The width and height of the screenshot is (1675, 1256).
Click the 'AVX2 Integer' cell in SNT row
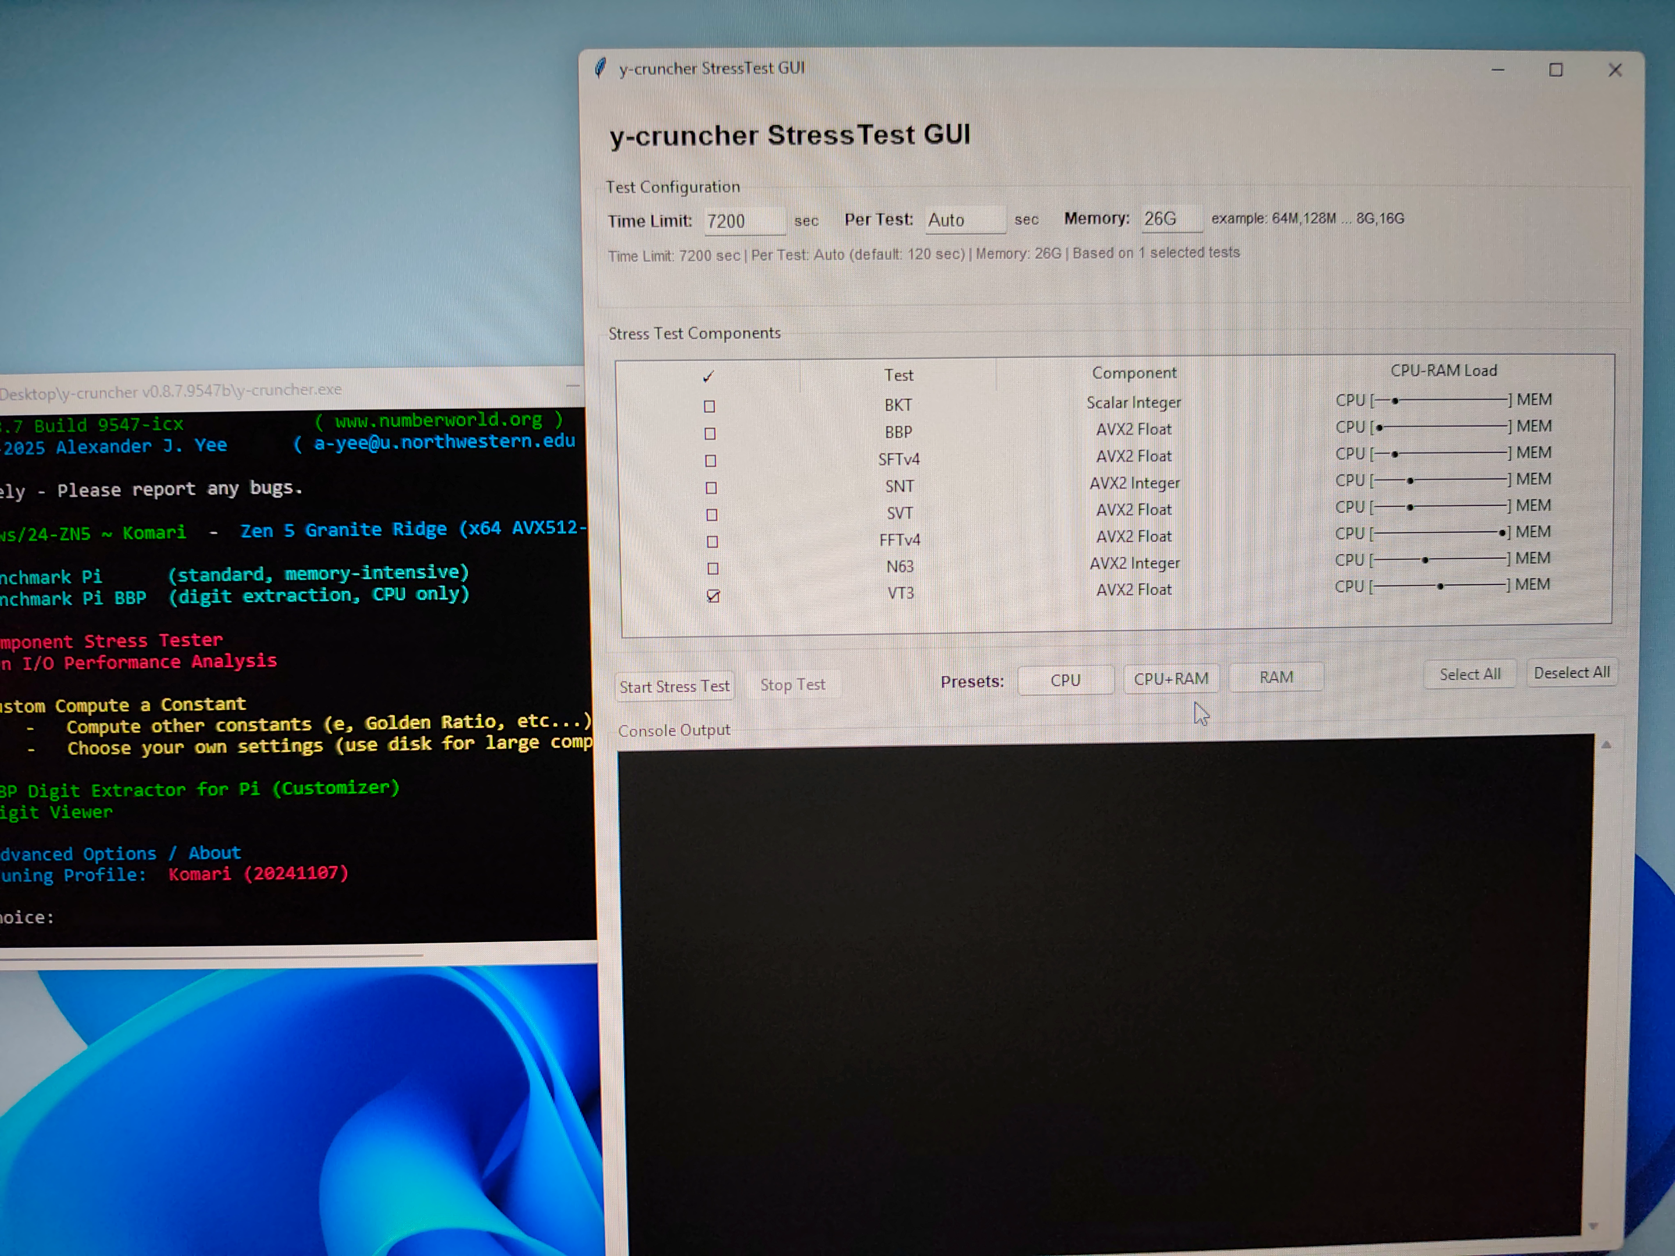(x=1134, y=483)
